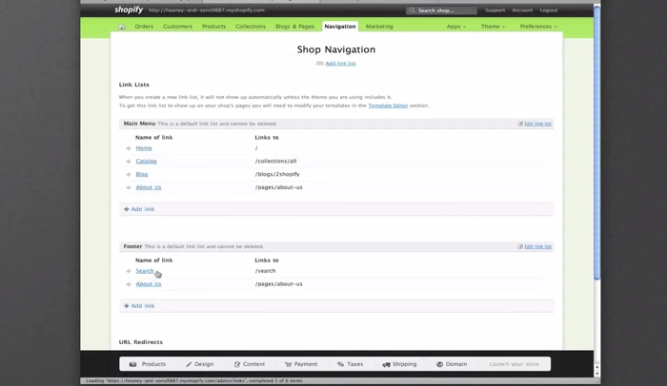This screenshot has width=667, height=386.
Task: Click drag handle icon beside Blog link
Action: 129,175
